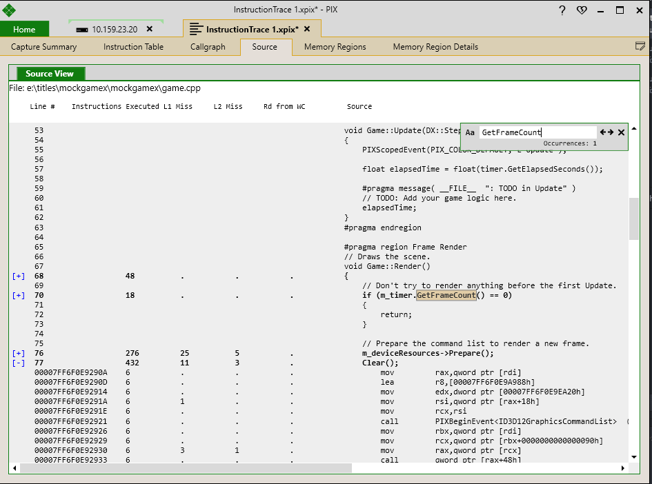Click the GetFrameCount search input field
This screenshot has height=484, width=652.
538,132
